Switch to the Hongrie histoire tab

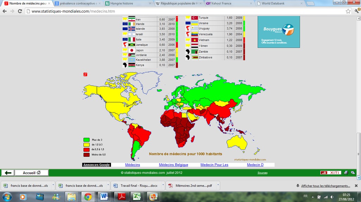(x=128, y=4)
